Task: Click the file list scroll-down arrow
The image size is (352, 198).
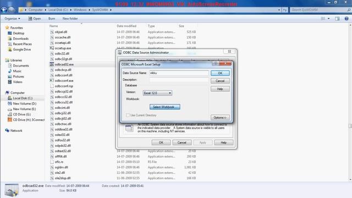Action: pos(350,179)
